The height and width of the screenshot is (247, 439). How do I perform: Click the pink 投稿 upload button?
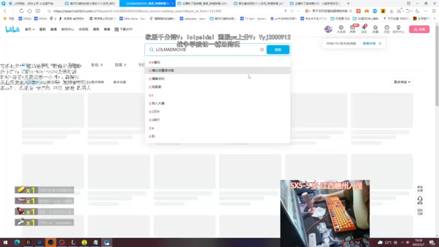pos(419,29)
